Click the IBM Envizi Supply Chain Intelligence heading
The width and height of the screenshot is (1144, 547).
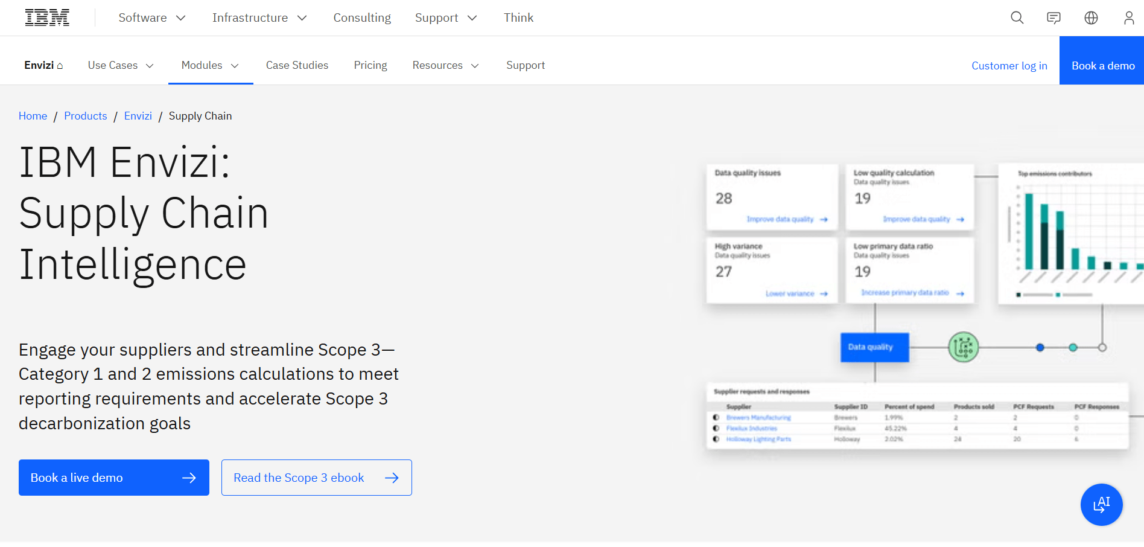[144, 213]
